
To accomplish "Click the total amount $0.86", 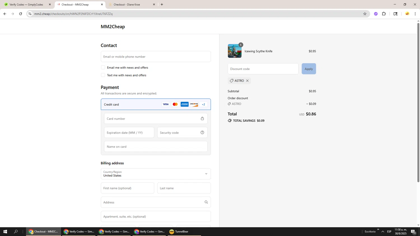I will point(311,114).
